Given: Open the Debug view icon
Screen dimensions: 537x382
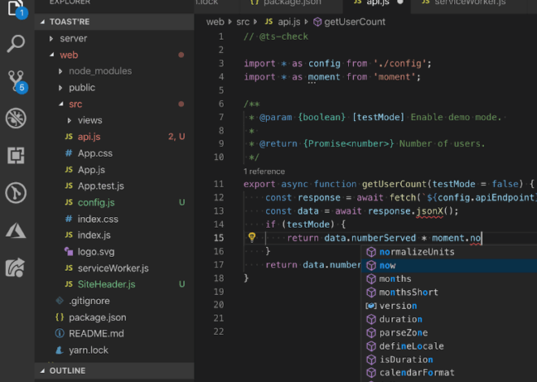Looking at the screenshot, I should tap(16, 119).
